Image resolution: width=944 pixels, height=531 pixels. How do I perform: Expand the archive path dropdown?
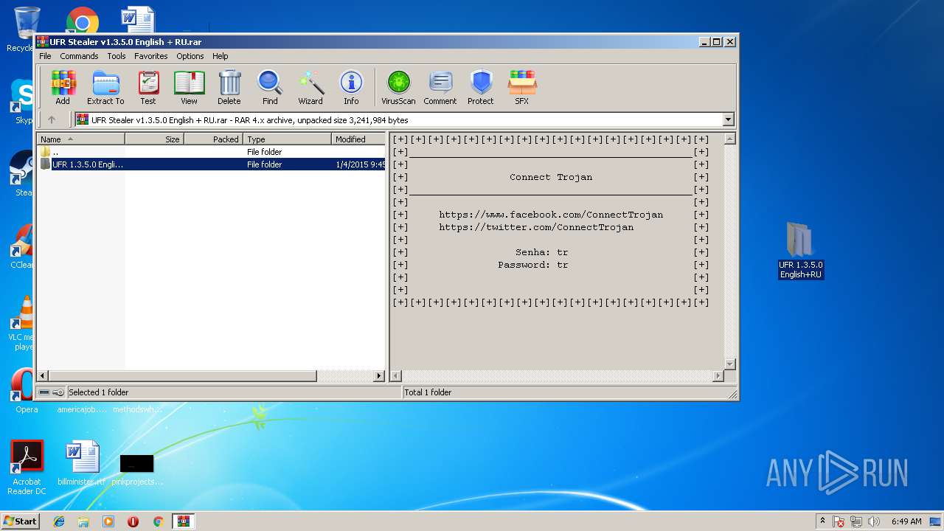pos(729,119)
